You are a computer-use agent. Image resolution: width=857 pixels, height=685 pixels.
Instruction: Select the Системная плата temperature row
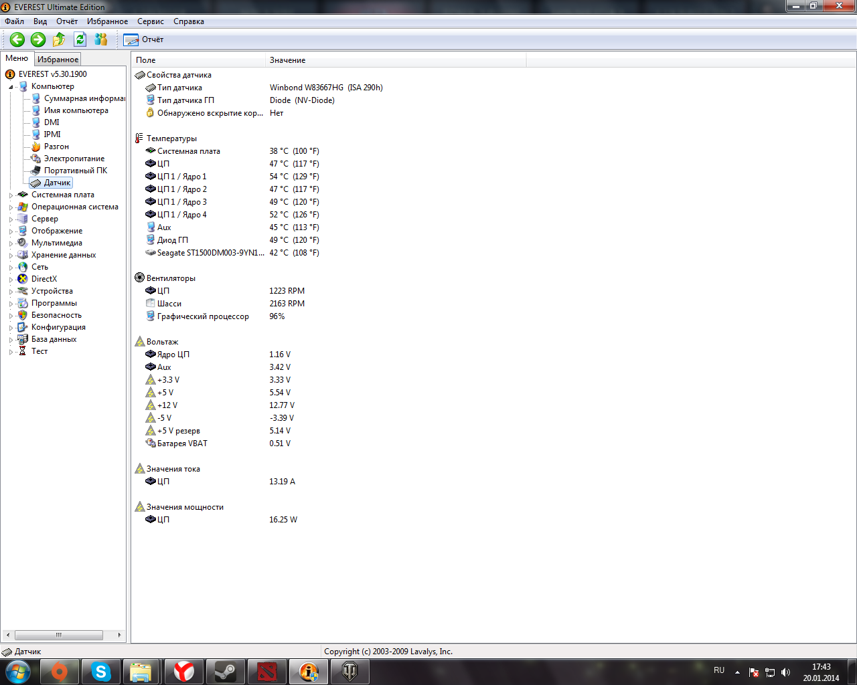click(x=232, y=151)
